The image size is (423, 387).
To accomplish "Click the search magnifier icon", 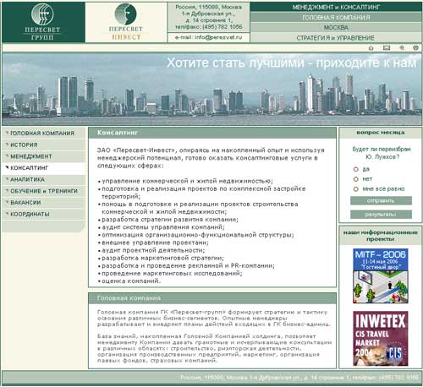I will click(402, 48).
